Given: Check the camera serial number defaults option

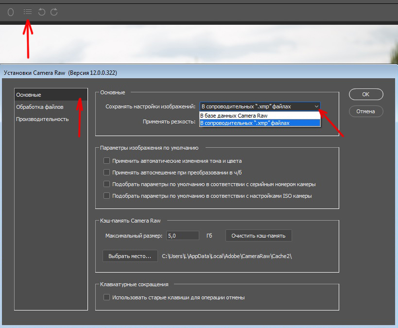Looking at the screenshot, I should pos(107,184).
